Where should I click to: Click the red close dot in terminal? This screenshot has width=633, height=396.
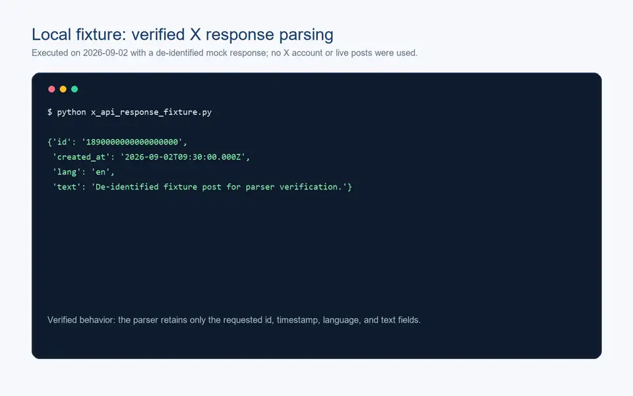(x=51, y=89)
